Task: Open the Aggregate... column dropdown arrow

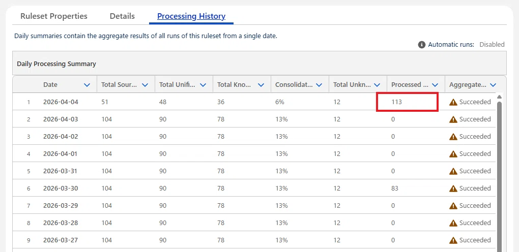Action: [x=493, y=85]
